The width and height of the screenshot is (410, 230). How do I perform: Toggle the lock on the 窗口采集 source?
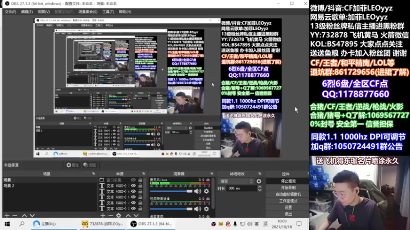[x=140, y=180]
